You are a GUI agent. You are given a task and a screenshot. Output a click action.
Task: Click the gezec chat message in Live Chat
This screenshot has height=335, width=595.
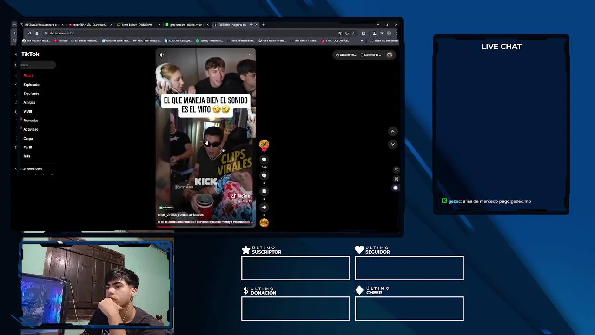(x=486, y=201)
